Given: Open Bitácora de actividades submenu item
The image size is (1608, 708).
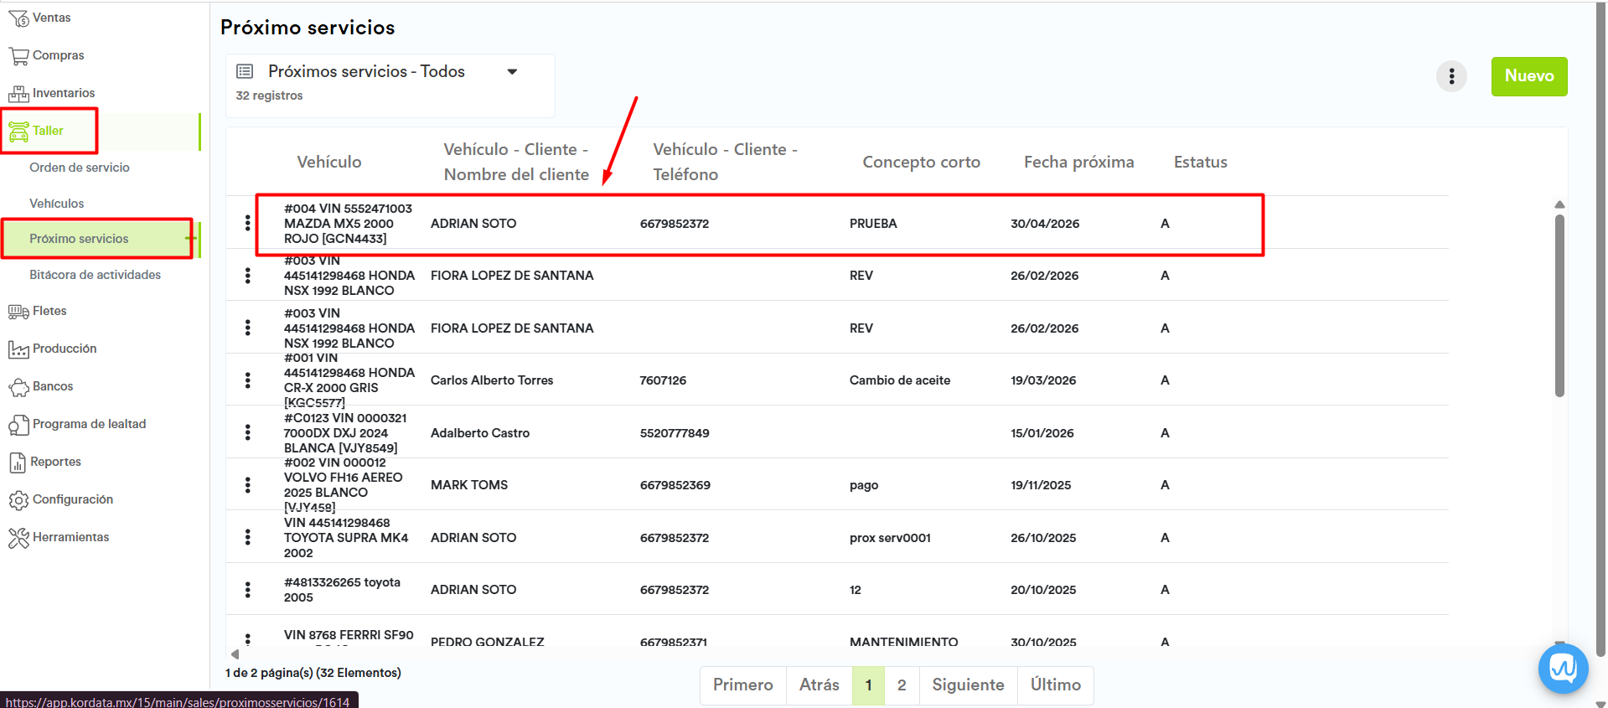Looking at the screenshot, I should click(95, 275).
